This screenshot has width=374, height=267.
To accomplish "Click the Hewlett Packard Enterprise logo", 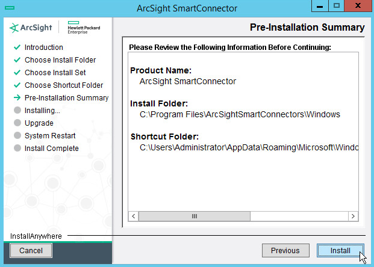I will 84,28.
